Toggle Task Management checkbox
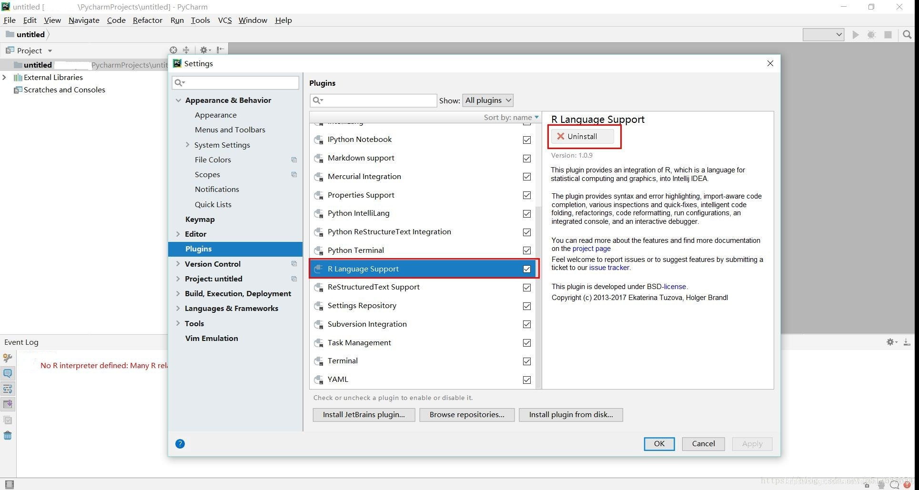 tap(527, 343)
